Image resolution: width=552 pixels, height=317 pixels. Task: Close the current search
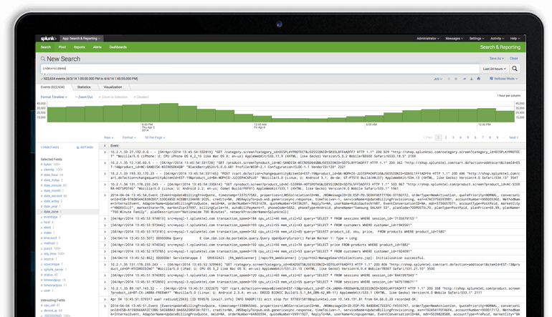[x=513, y=59]
